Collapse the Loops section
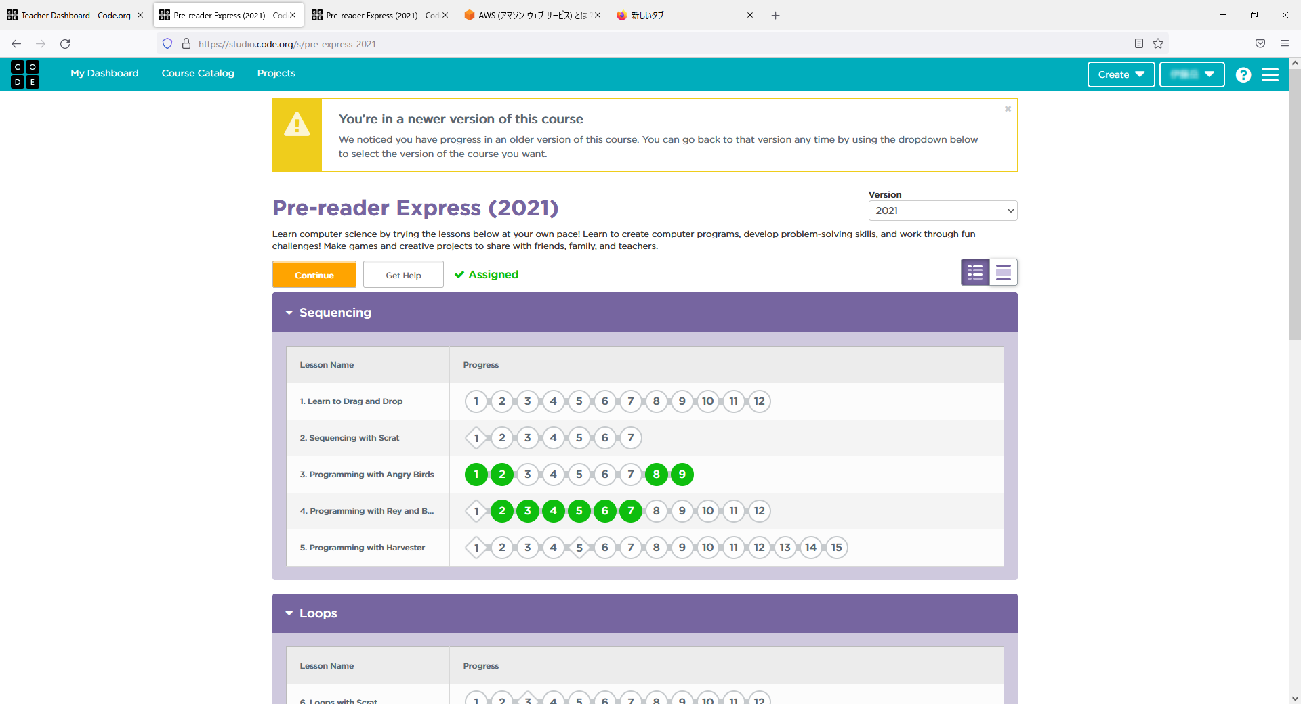This screenshot has width=1301, height=704. tap(289, 613)
